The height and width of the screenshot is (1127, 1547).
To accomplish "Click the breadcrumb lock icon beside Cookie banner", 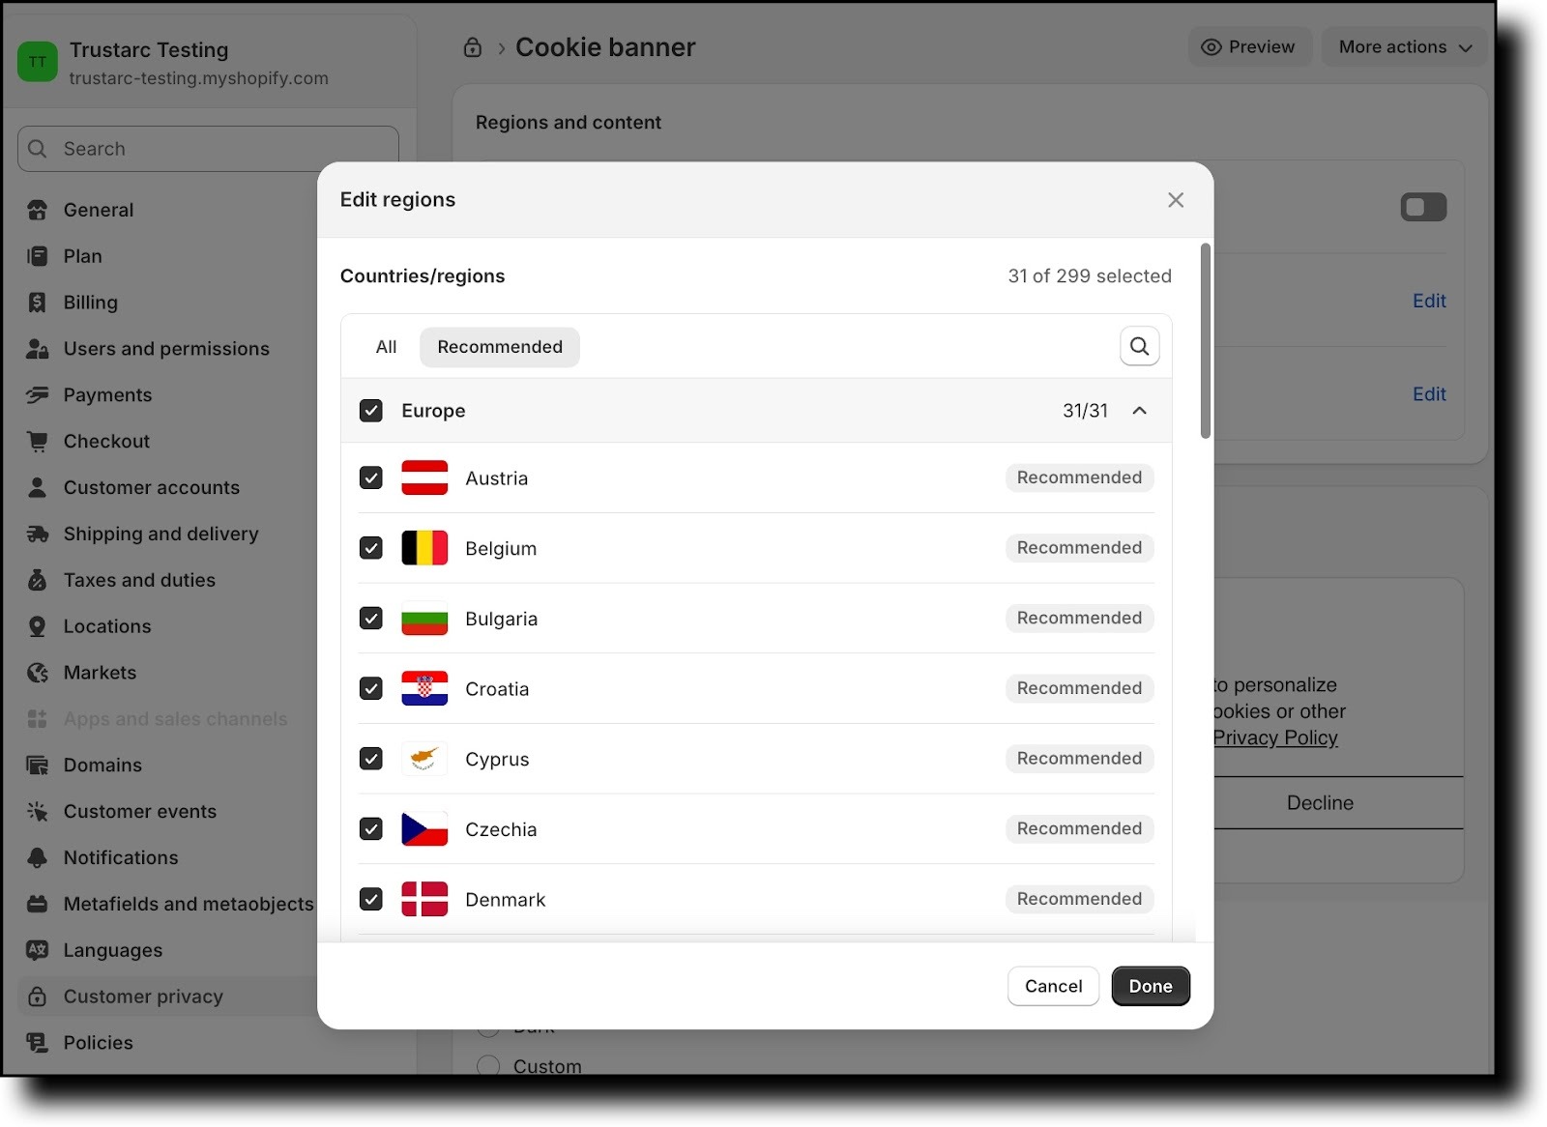I will click(473, 47).
